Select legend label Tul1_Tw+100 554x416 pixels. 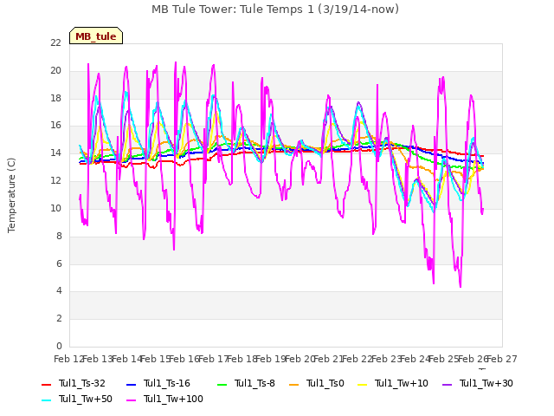tap(173, 399)
